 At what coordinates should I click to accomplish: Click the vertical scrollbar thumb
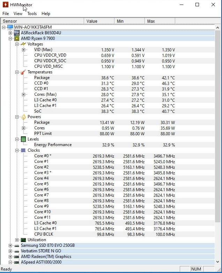[218, 126]
